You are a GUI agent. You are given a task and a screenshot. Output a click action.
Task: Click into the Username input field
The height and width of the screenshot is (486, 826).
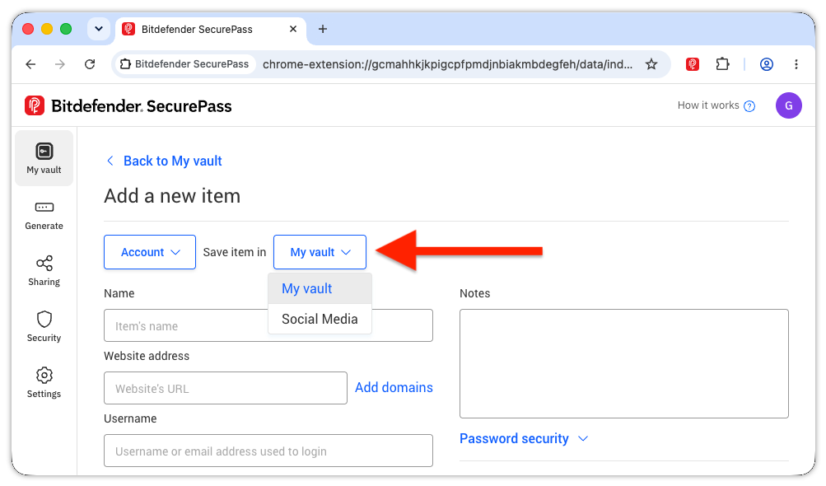click(x=268, y=451)
